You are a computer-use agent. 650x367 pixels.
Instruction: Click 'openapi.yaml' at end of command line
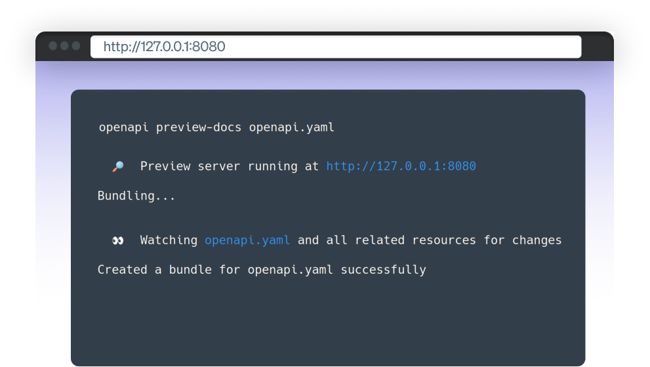291,127
